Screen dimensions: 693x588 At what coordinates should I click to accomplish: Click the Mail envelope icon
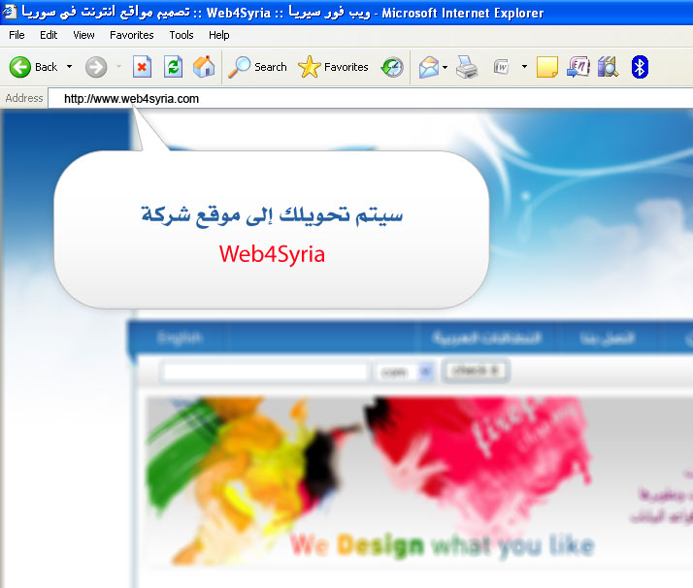pos(429,68)
